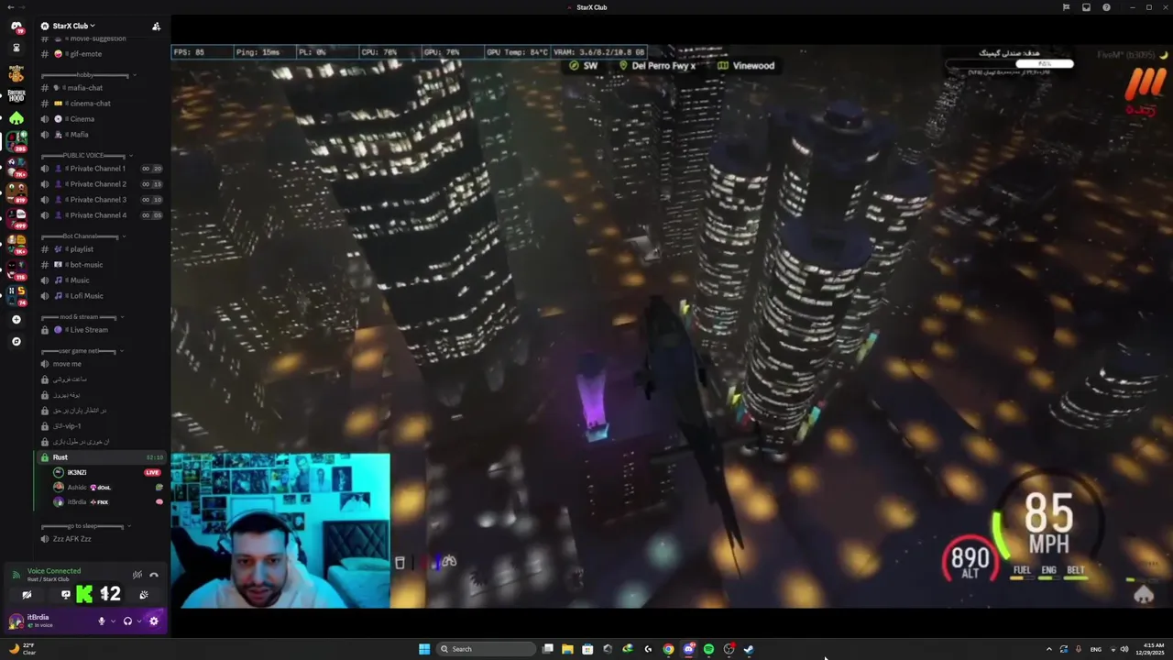Open the Discover servers compass icon
The image size is (1173, 660).
pyautogui.click(x=16, y=341)
